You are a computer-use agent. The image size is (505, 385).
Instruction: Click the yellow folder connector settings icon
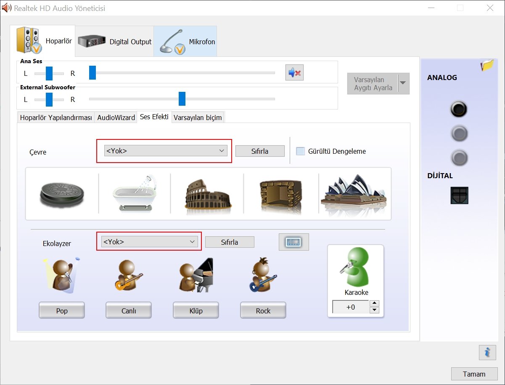(x=487, y=65)
